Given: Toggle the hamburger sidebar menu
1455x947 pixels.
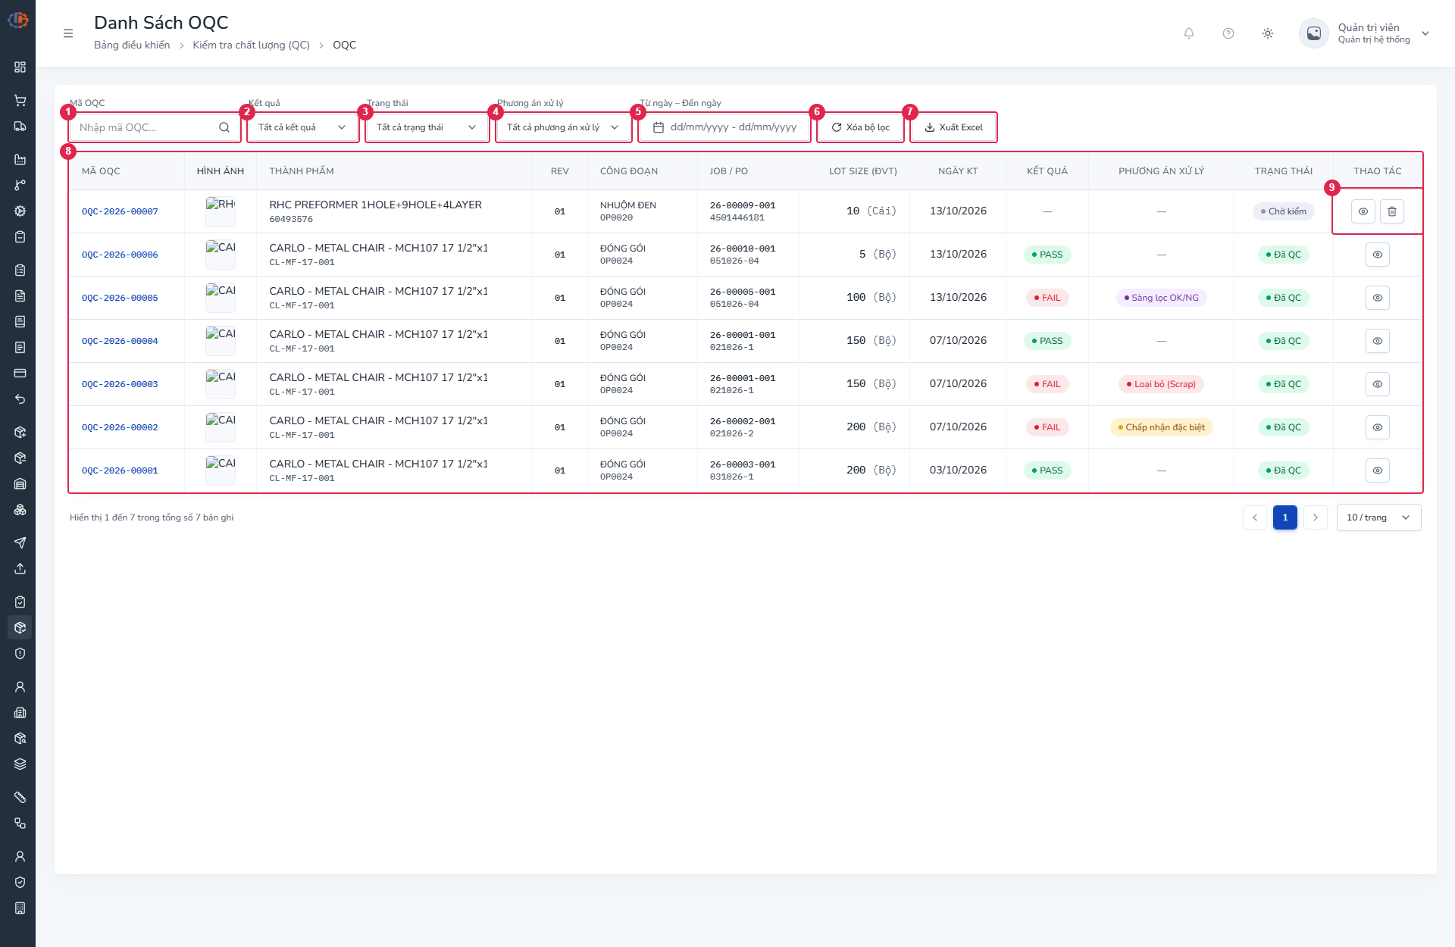Looking at the screenshot, I should [68, 33].
